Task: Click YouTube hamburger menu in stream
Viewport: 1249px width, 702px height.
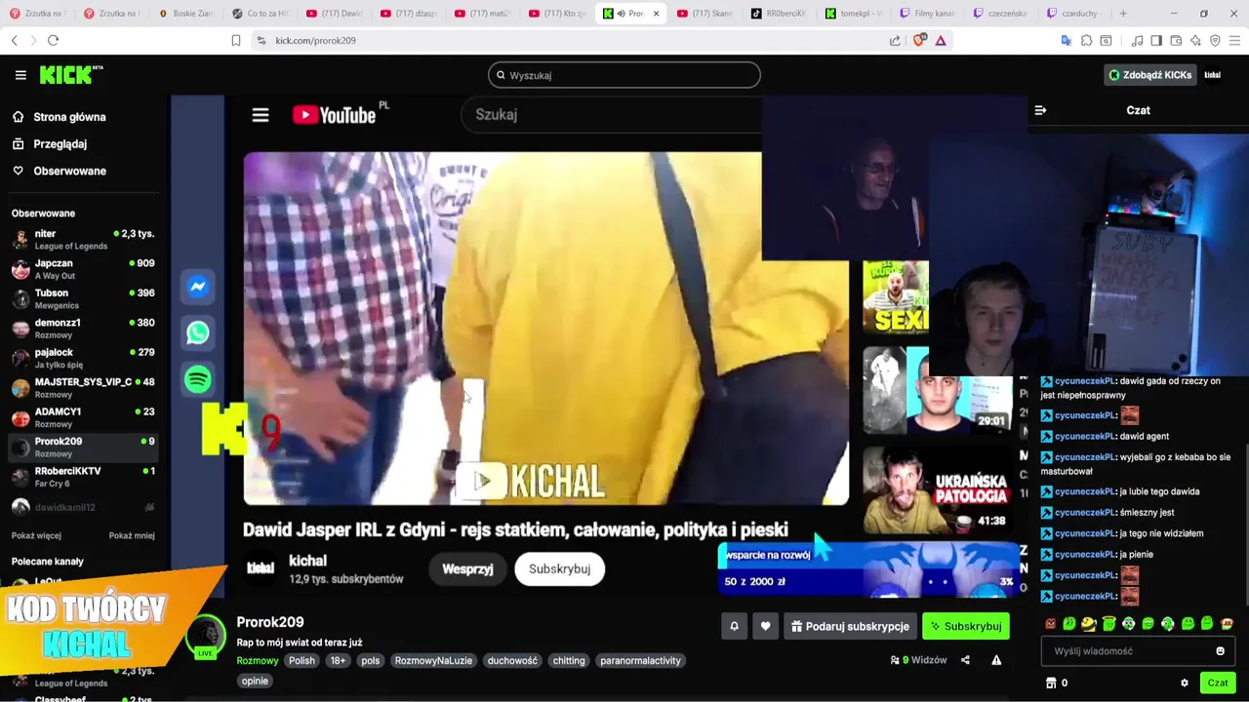Action: pyautogui.click(x=261, y=115)
